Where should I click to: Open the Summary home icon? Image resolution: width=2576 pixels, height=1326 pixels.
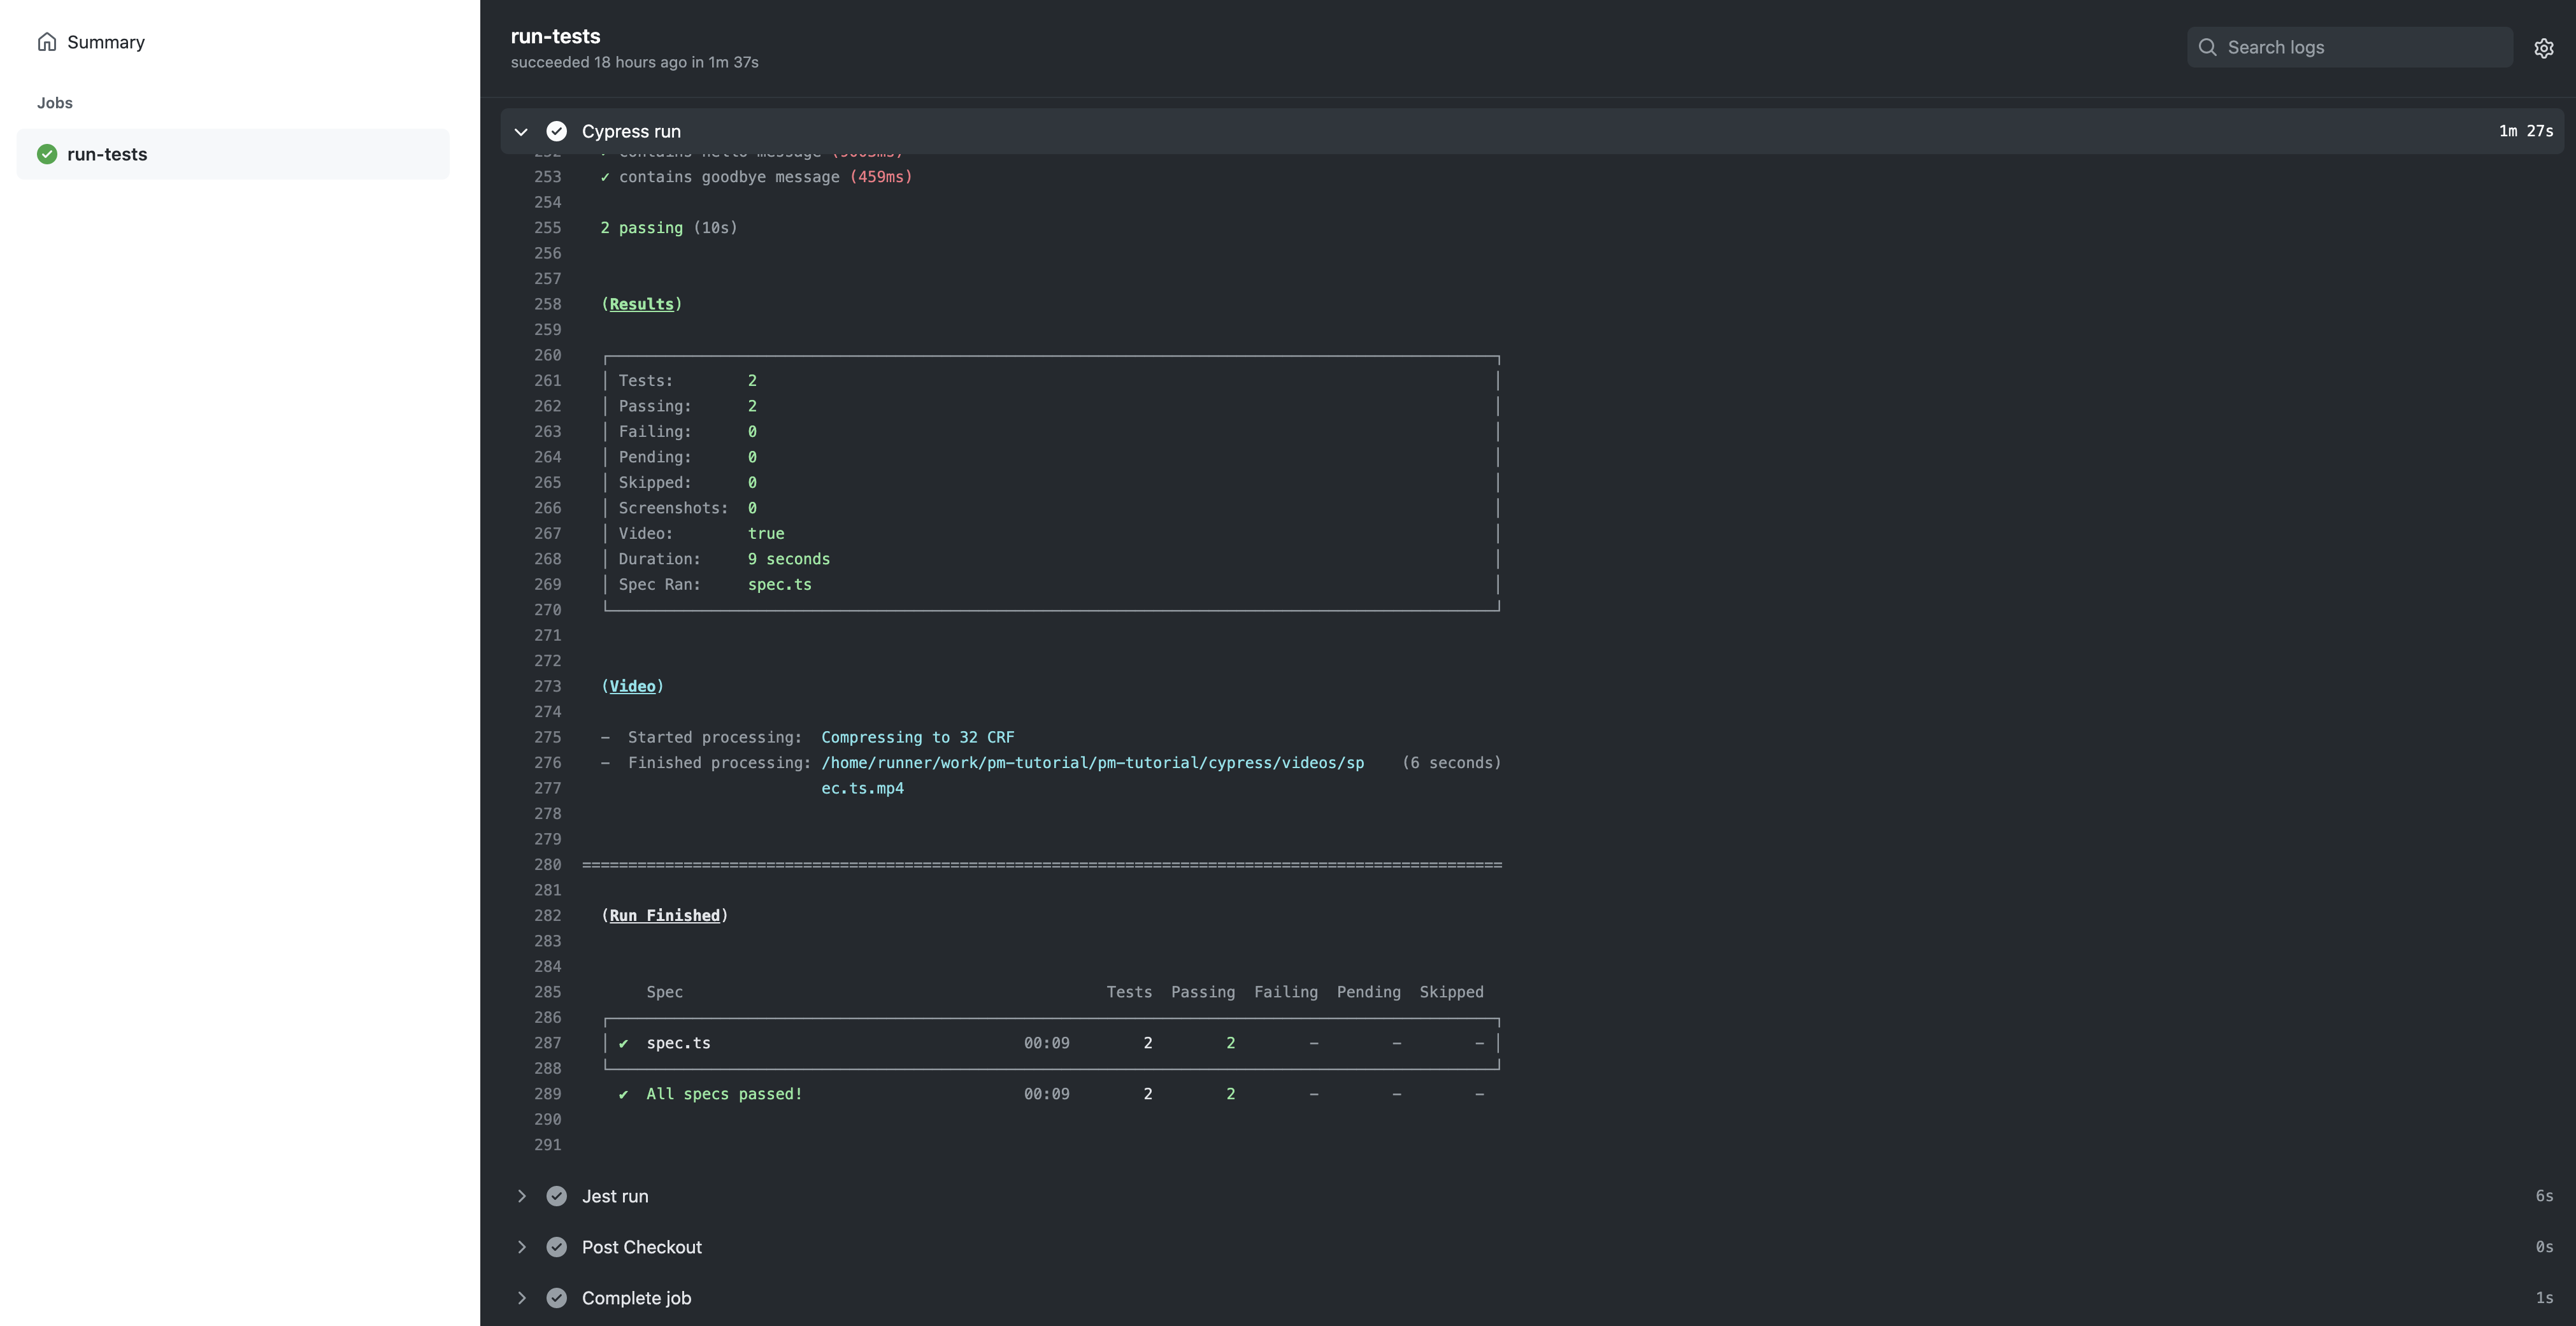click(47, 42)
